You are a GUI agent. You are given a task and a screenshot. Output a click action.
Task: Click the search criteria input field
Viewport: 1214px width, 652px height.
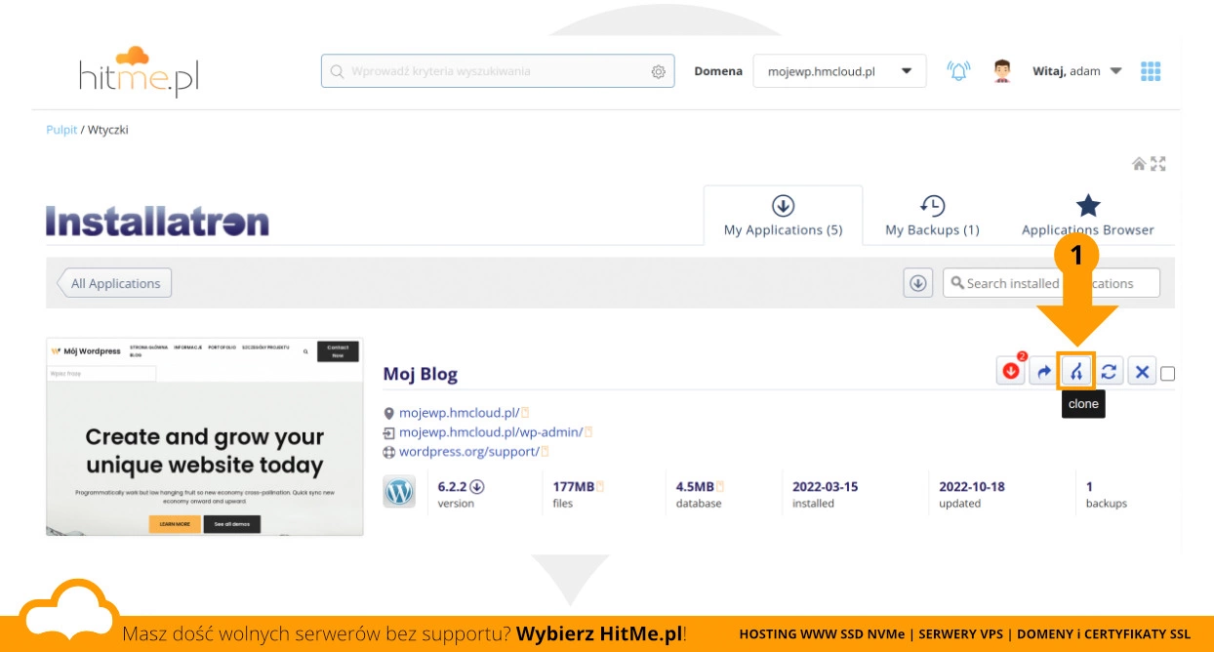(x=498, y=71)
